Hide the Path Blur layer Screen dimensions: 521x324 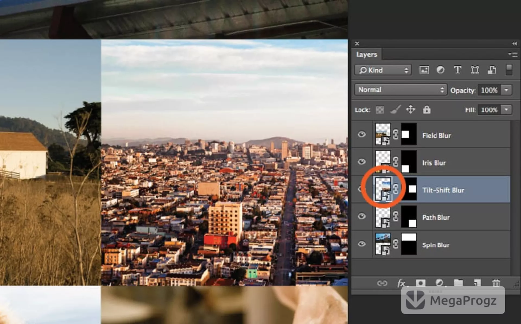362,216
